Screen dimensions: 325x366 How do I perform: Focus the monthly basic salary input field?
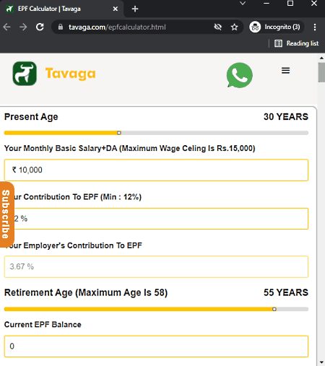[156, 170]
